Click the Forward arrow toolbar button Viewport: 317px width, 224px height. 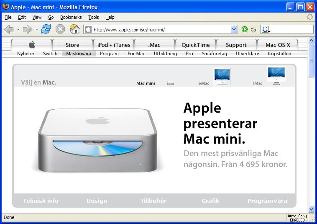pos(27,30)
